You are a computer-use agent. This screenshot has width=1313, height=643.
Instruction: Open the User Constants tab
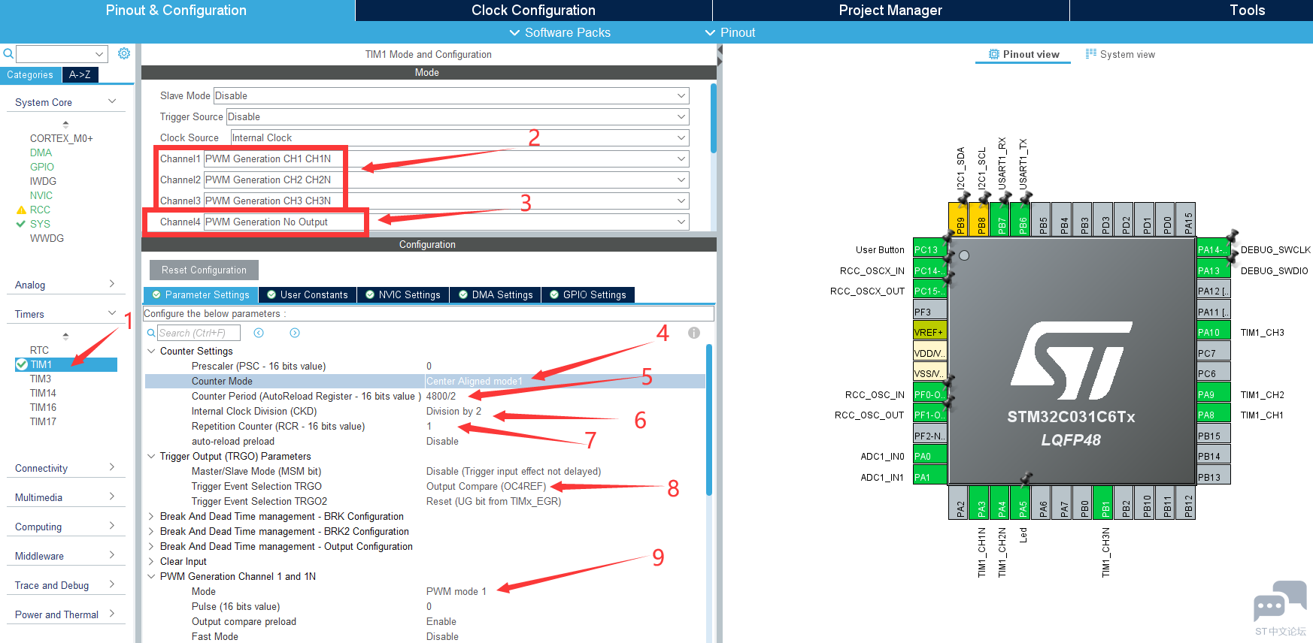point(308,294)
